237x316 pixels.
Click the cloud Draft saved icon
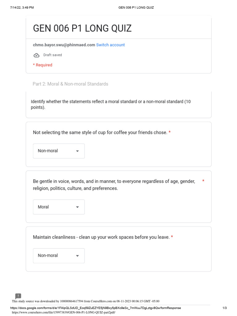pyautogui.click(x=36, y=55)
